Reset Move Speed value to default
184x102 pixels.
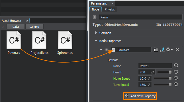(x=176, y=78)
